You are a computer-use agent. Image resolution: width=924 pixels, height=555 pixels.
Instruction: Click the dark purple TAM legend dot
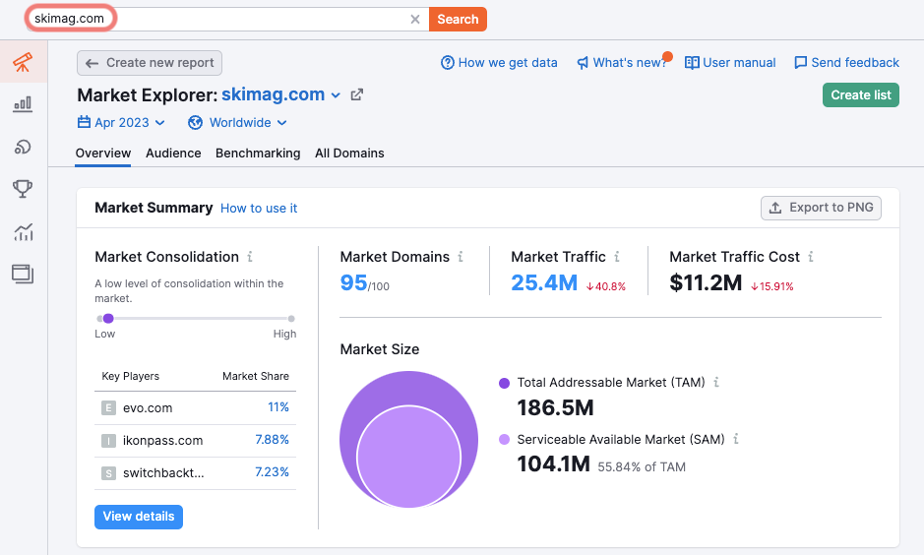point(504,383)
